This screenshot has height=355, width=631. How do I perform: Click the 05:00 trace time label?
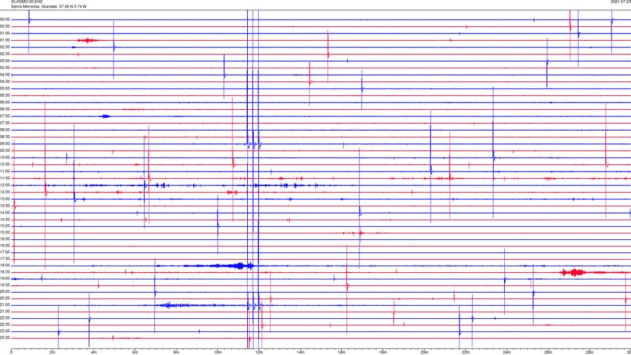pos(5,89)
